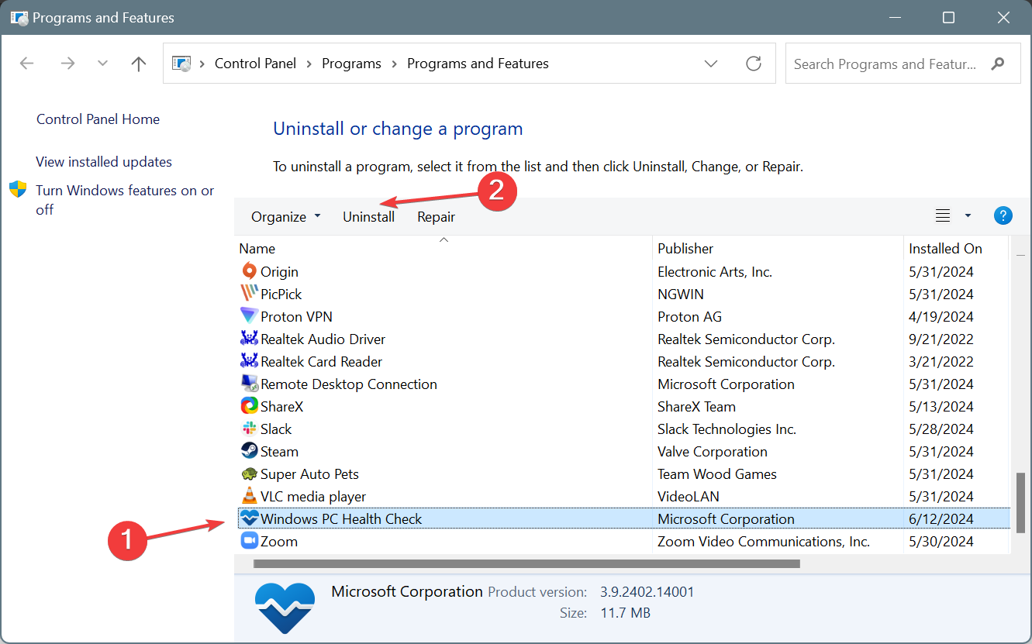Click the PicPick app icon
This screenshot has height=644, width=1032.
[249, 294]
